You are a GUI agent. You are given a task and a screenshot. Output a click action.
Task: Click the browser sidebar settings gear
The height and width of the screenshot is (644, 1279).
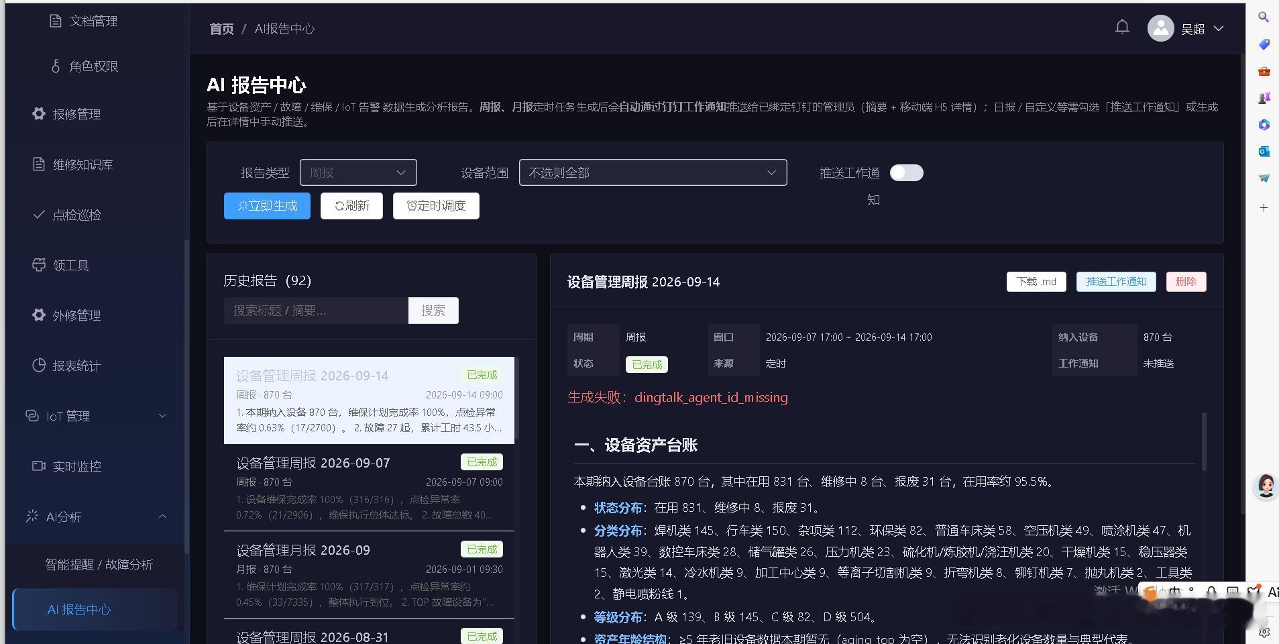tap(1264, 632)
